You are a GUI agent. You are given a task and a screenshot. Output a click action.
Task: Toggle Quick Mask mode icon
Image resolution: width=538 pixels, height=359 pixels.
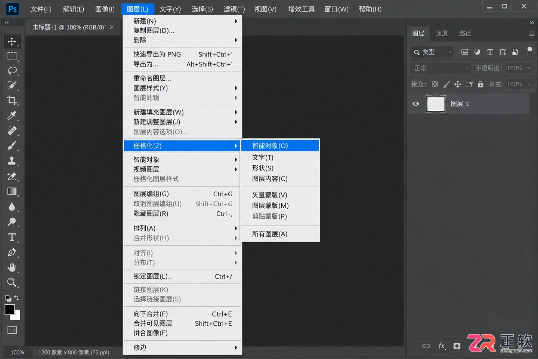coord(12,330)
